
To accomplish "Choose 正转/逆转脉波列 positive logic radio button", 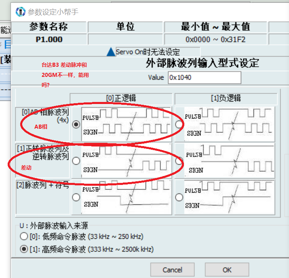I will click(x=76, y=161).
